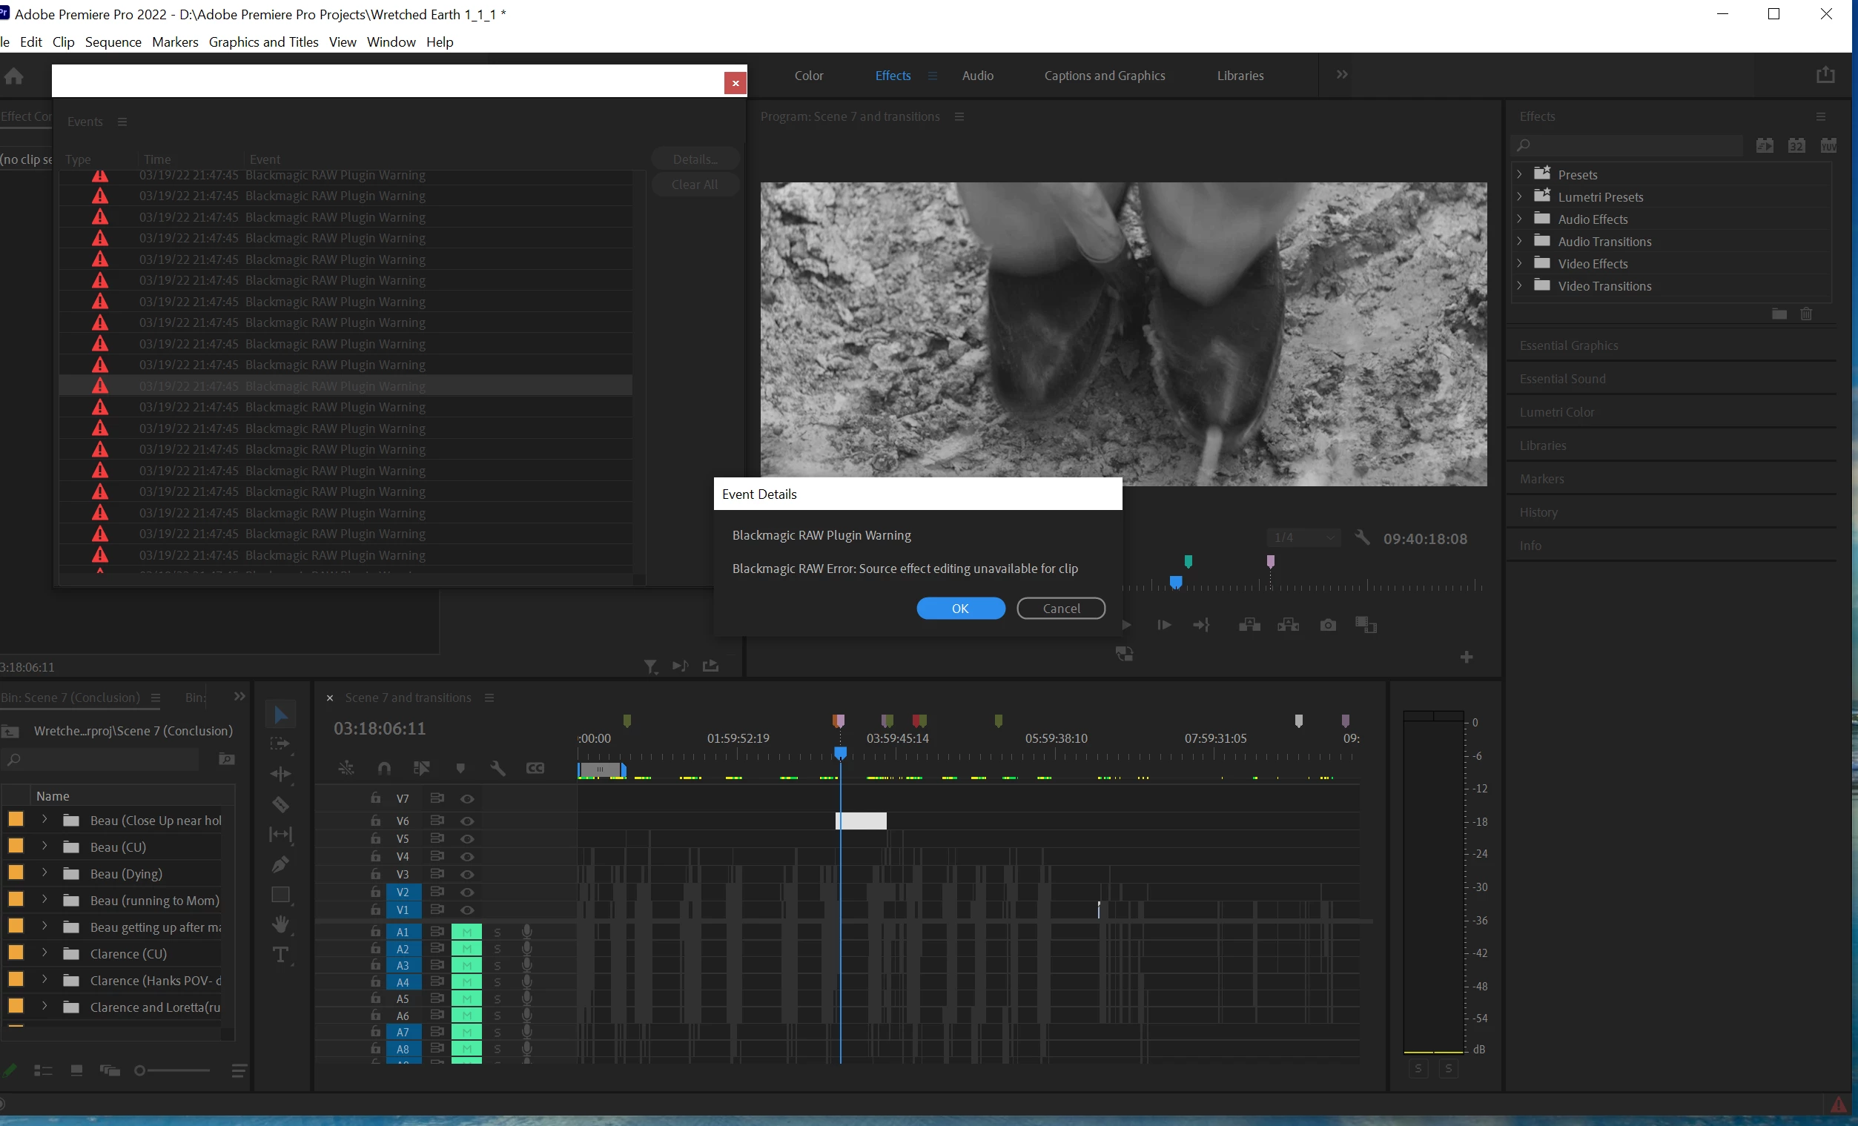This screenshot has height=1126, width=1858.
Task: Click the Home icon
Action: 13,76
